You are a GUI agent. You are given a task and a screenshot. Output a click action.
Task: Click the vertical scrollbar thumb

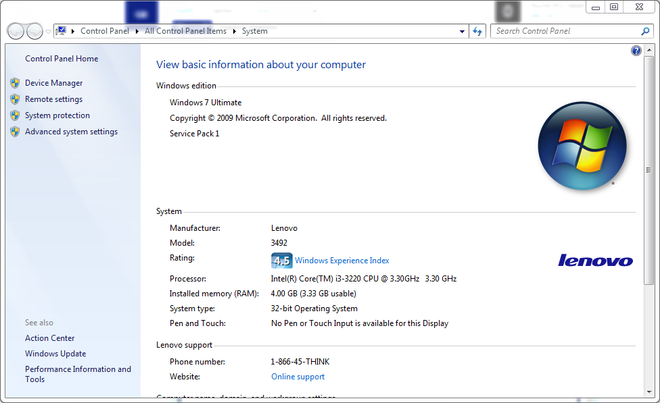[x=649, y=170]
